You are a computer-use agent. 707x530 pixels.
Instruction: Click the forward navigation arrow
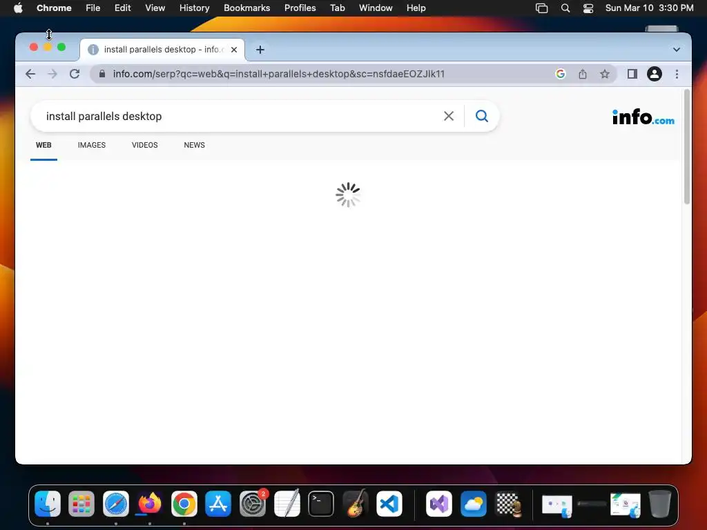[52, 74]
